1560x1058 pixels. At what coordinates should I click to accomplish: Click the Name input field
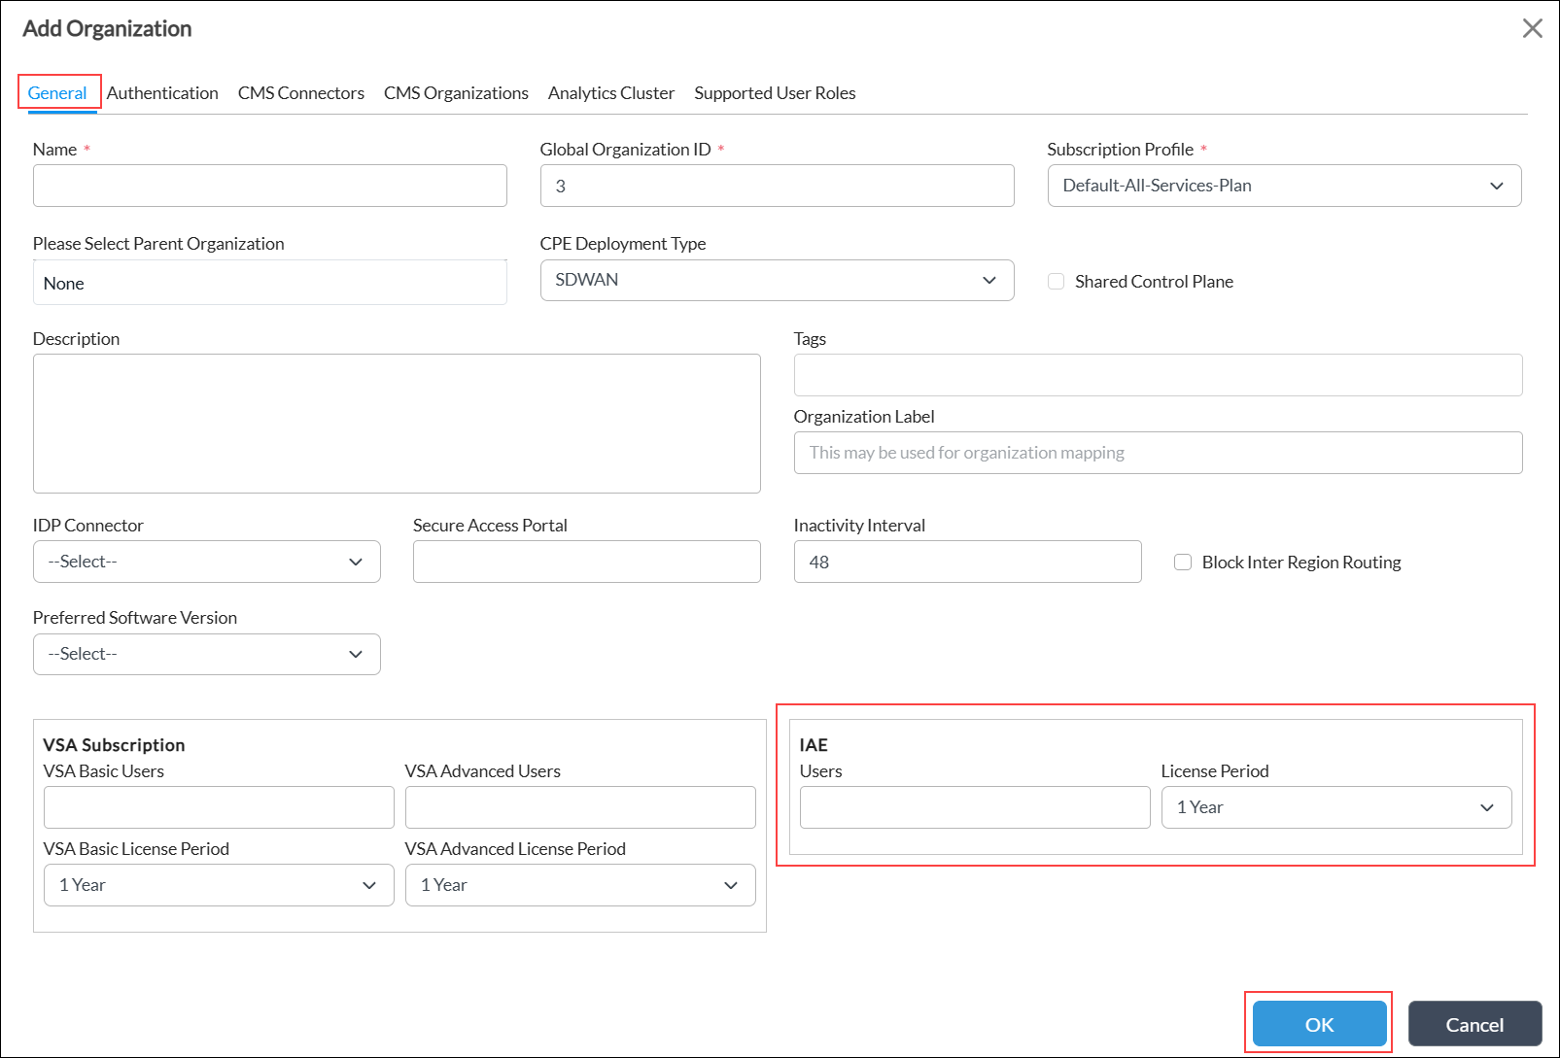coord(269,186)
